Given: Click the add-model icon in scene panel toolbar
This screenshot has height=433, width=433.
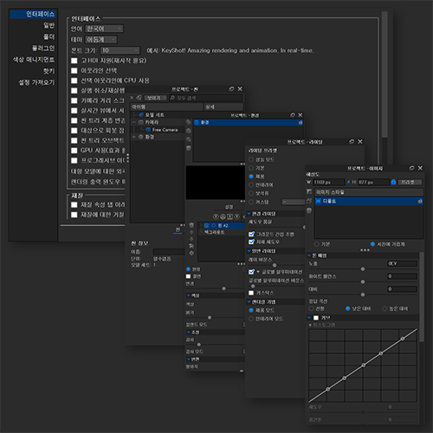Looking at the screenshot, I should click(139, 98).
